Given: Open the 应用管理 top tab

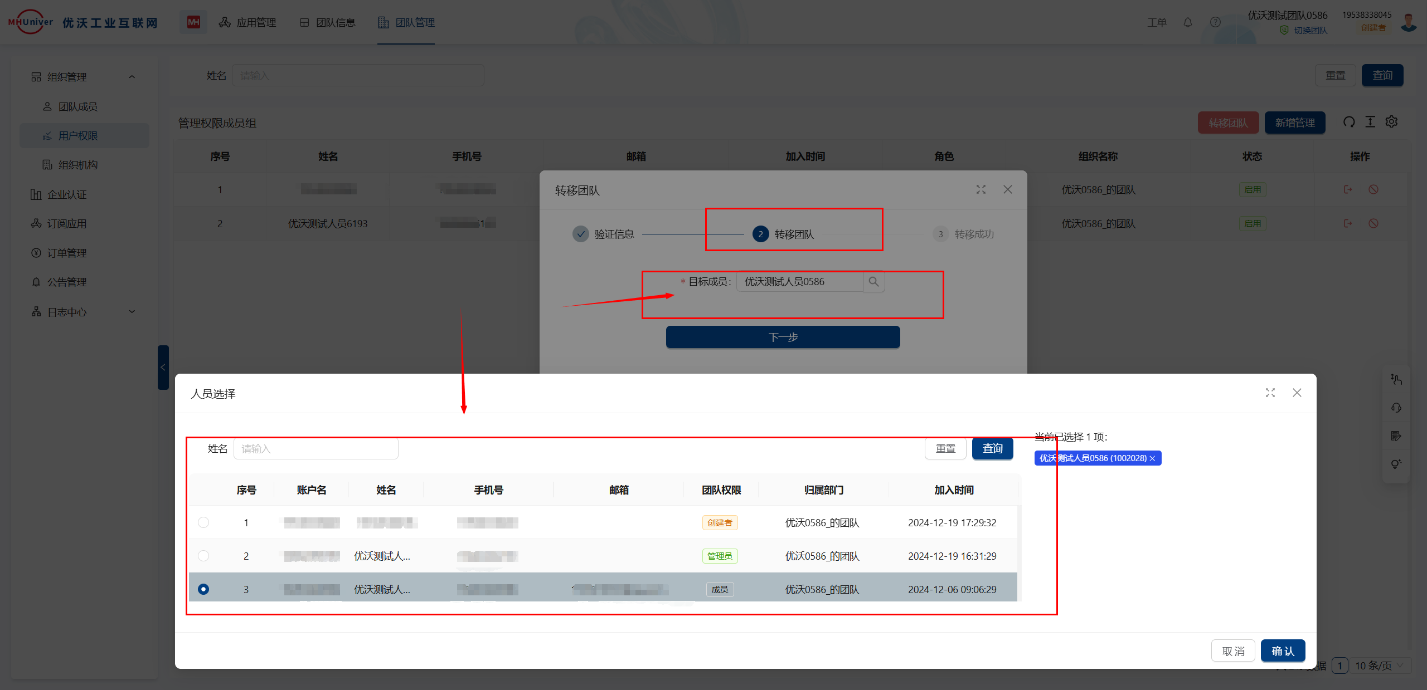Looking at the screenshot, I should coord(247,22).
